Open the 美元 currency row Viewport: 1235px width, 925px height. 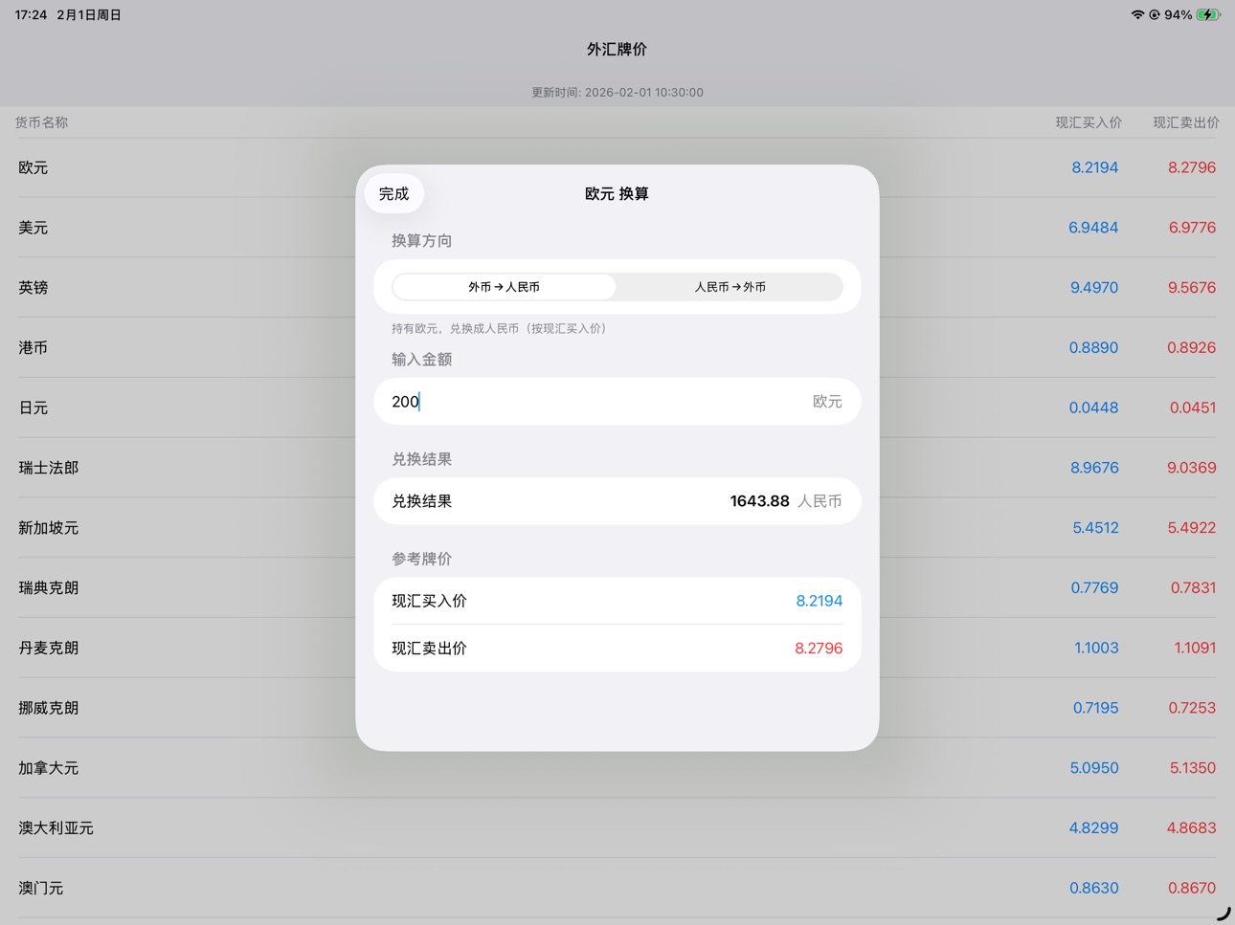617,228
